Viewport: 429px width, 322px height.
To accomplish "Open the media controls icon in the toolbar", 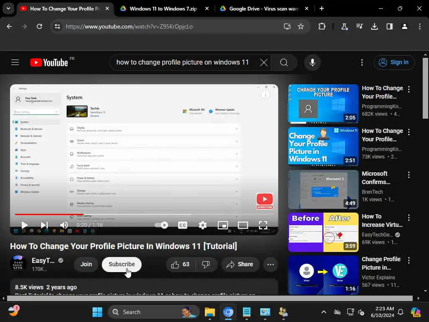I will point(359,26).
